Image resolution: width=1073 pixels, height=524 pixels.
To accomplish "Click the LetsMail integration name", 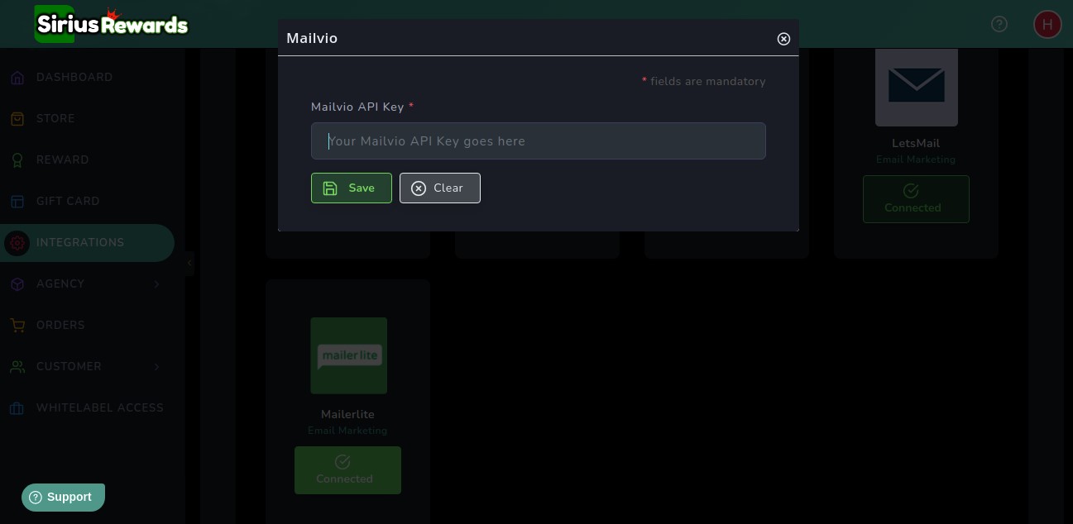I will click(x=916, y=143).
